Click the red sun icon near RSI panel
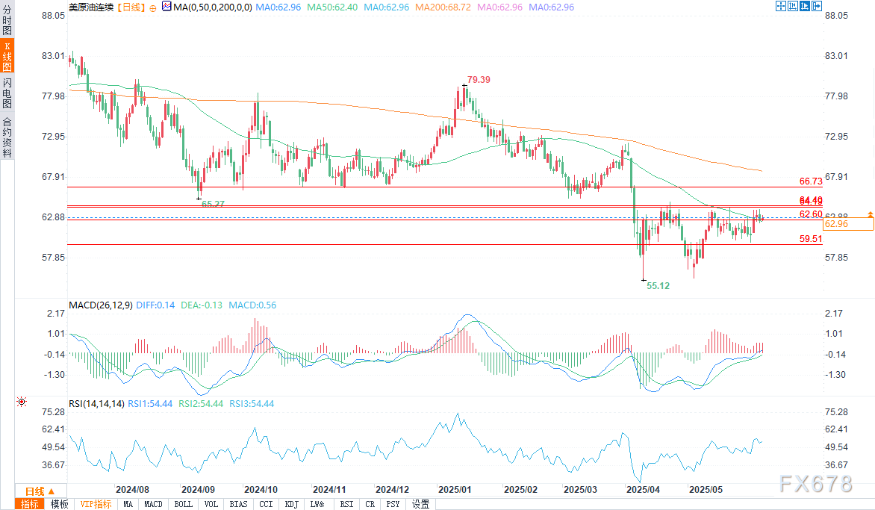This screenshot has height=510, width=875. [x=22, y=402]
